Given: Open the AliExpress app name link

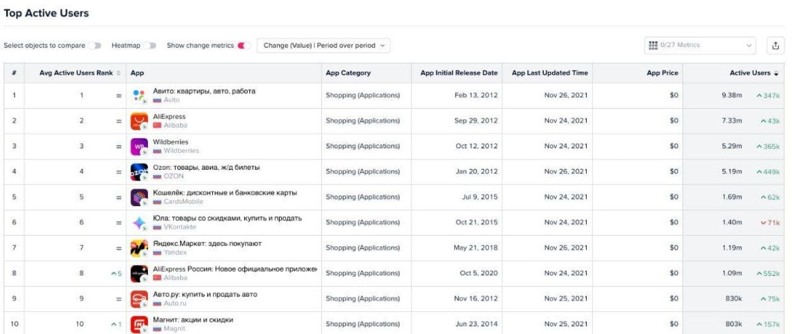Looking at the screenshot, I should pyautogui.click(x=169, y=117).
